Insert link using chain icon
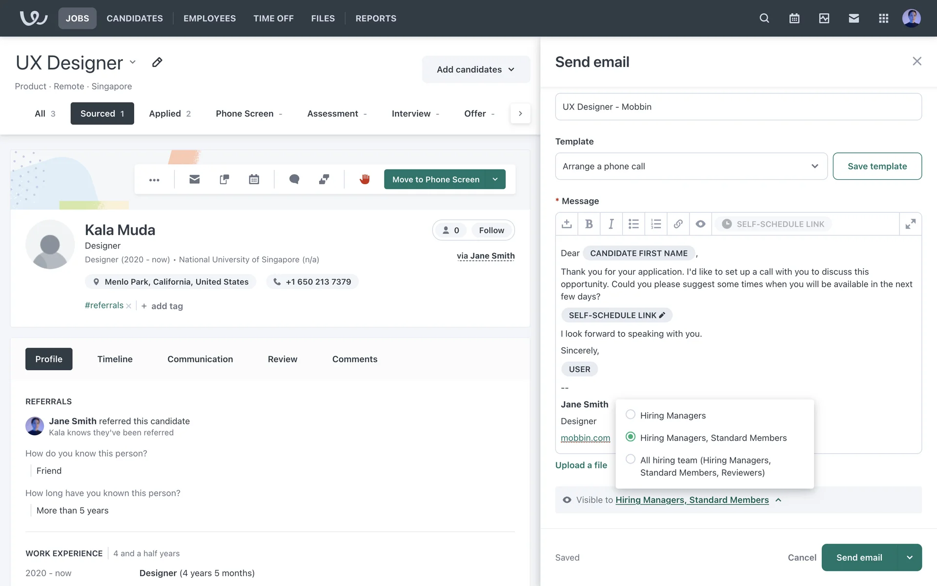Viewport: 937px width, 586px height. (678, 224)
